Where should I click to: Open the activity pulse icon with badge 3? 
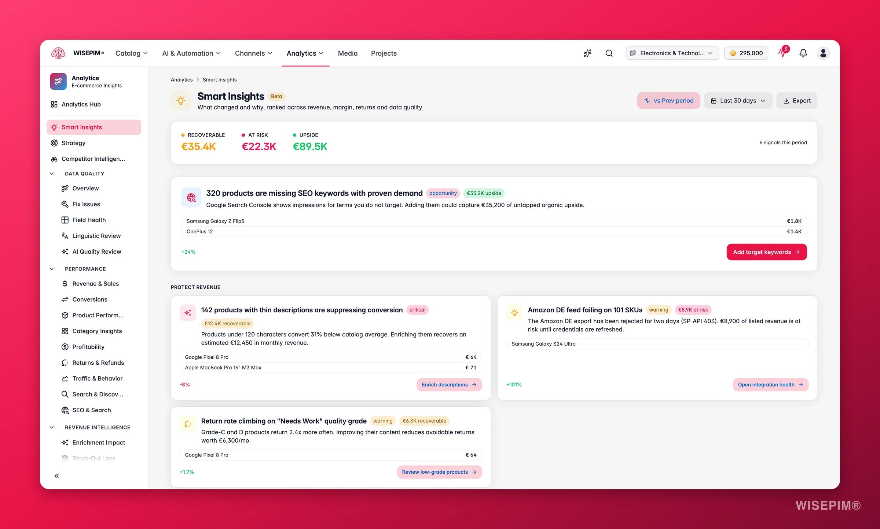point(783,53)
